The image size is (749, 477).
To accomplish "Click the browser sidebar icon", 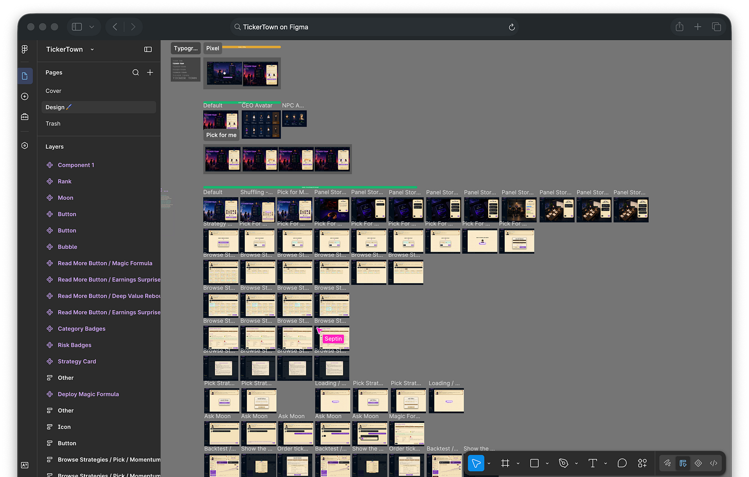I will (77, 27).
